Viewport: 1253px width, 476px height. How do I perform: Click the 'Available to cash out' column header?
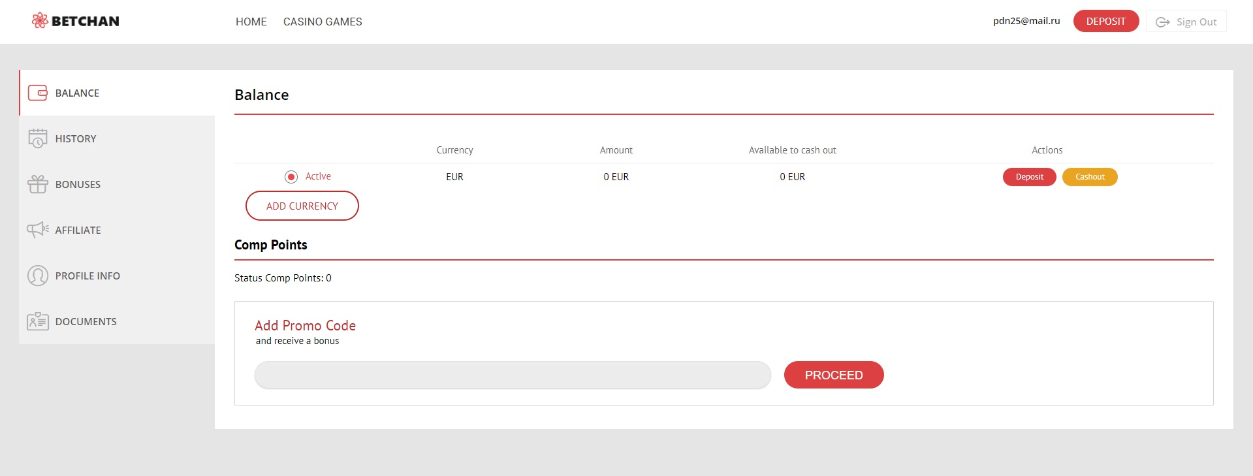coord(793,150)
